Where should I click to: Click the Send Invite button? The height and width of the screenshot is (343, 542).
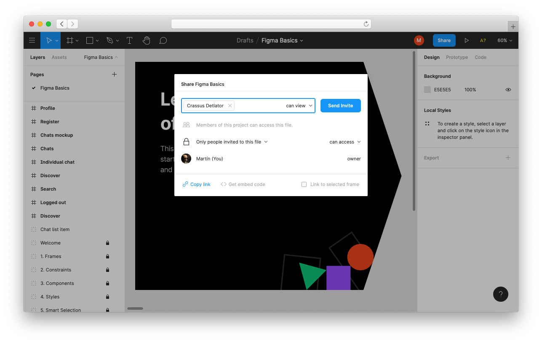click(x=341, y=106)
